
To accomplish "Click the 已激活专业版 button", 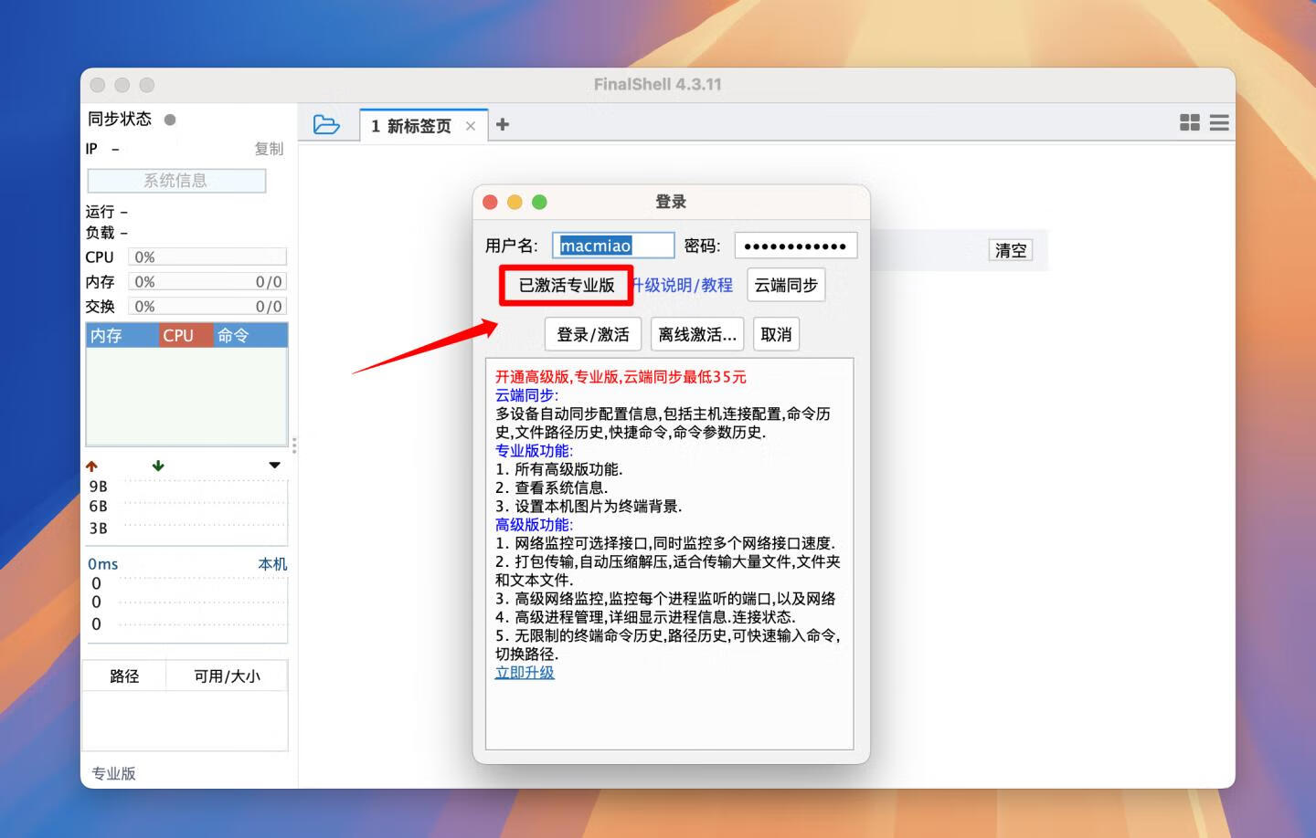I will pos(567,285).
